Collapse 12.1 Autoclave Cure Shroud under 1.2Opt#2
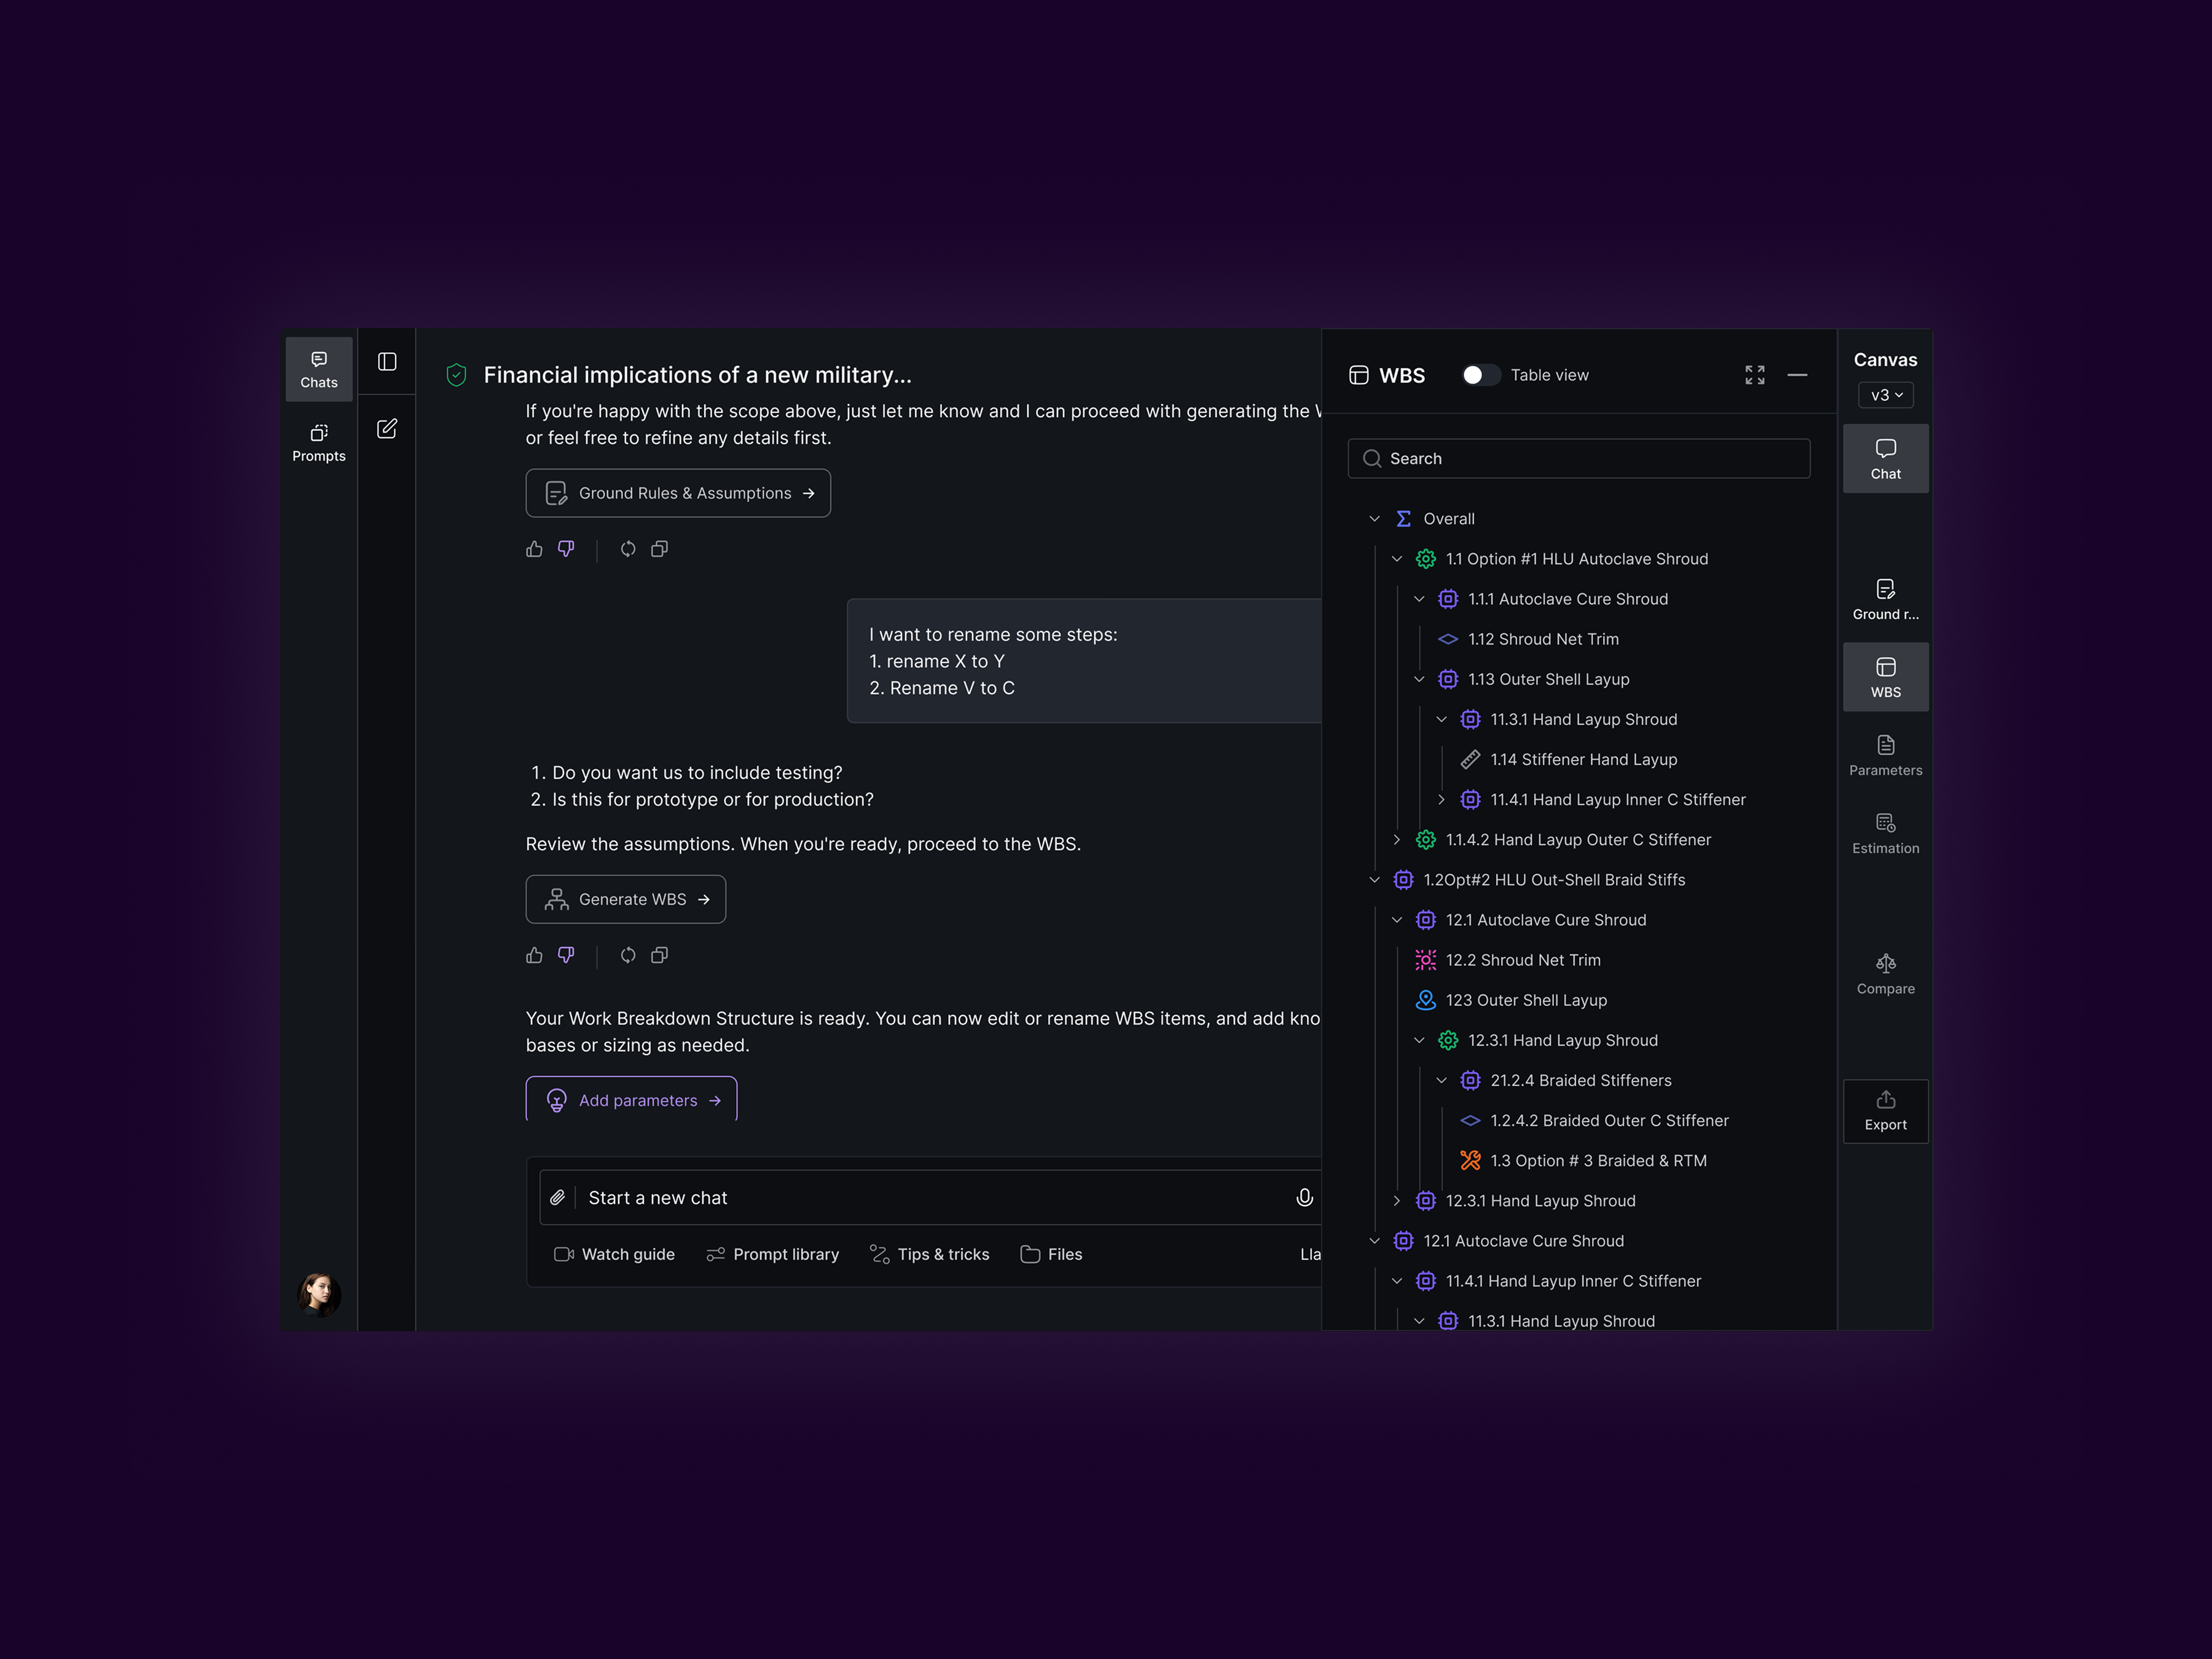Viewport: 2212px width, 1659px height. (x=1397, y=919)
